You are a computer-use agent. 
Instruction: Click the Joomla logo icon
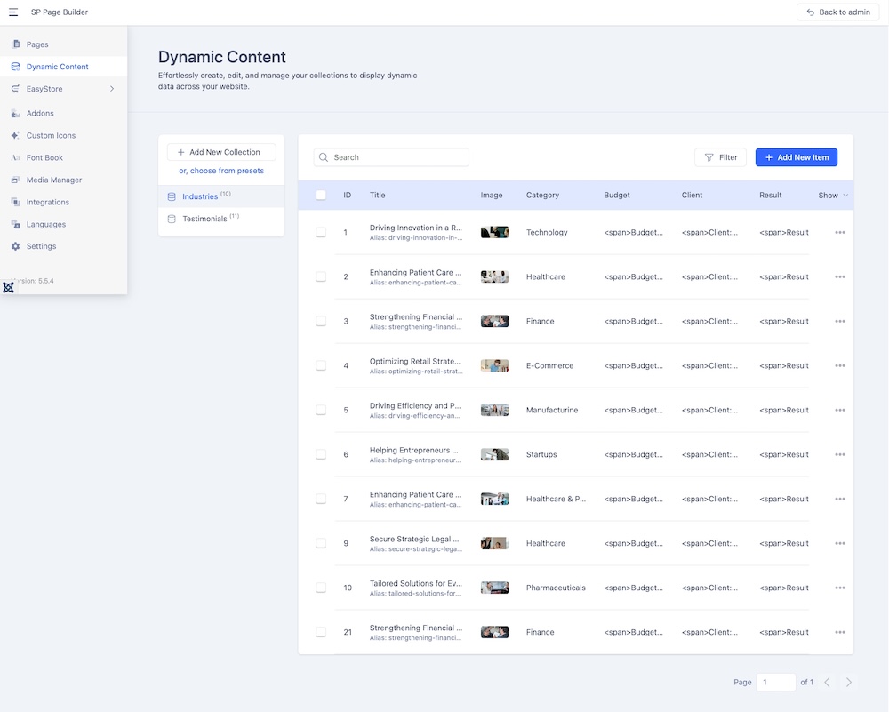pyautogui.click(x=8, y=287)
